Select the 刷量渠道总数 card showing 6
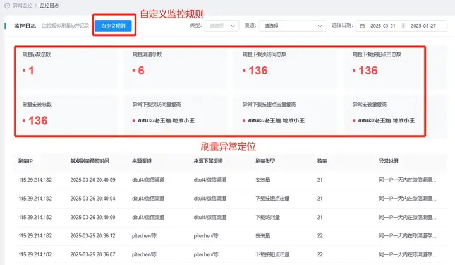Image resolution: width=455 pixels, height=265 pixels. pyautogui.click(x=175, y=67)
